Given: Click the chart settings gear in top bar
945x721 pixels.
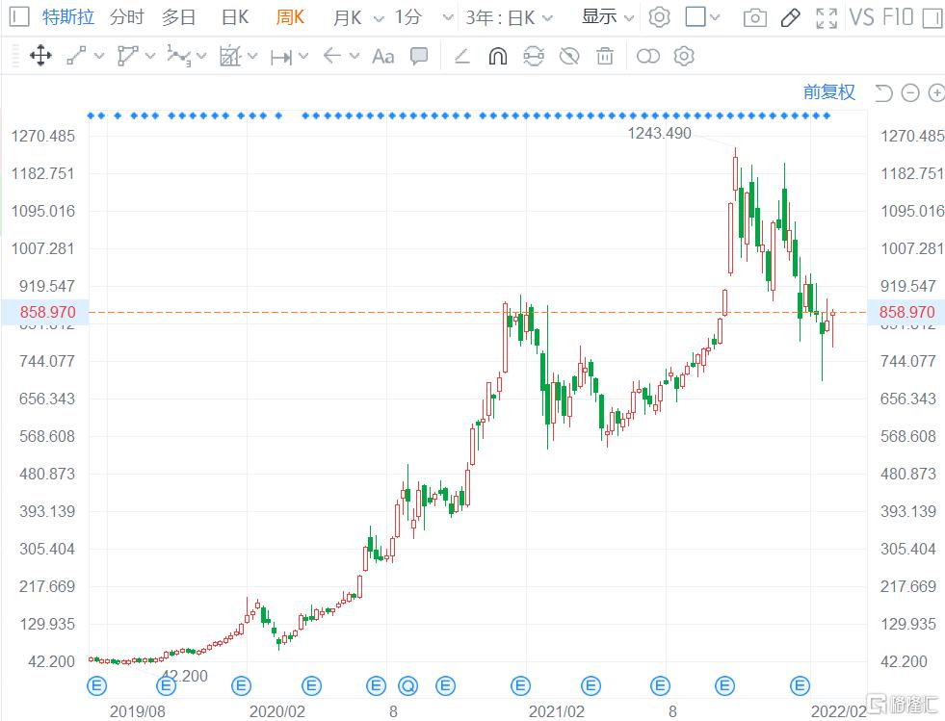Looking at the screenshot, I should [659, 17].
